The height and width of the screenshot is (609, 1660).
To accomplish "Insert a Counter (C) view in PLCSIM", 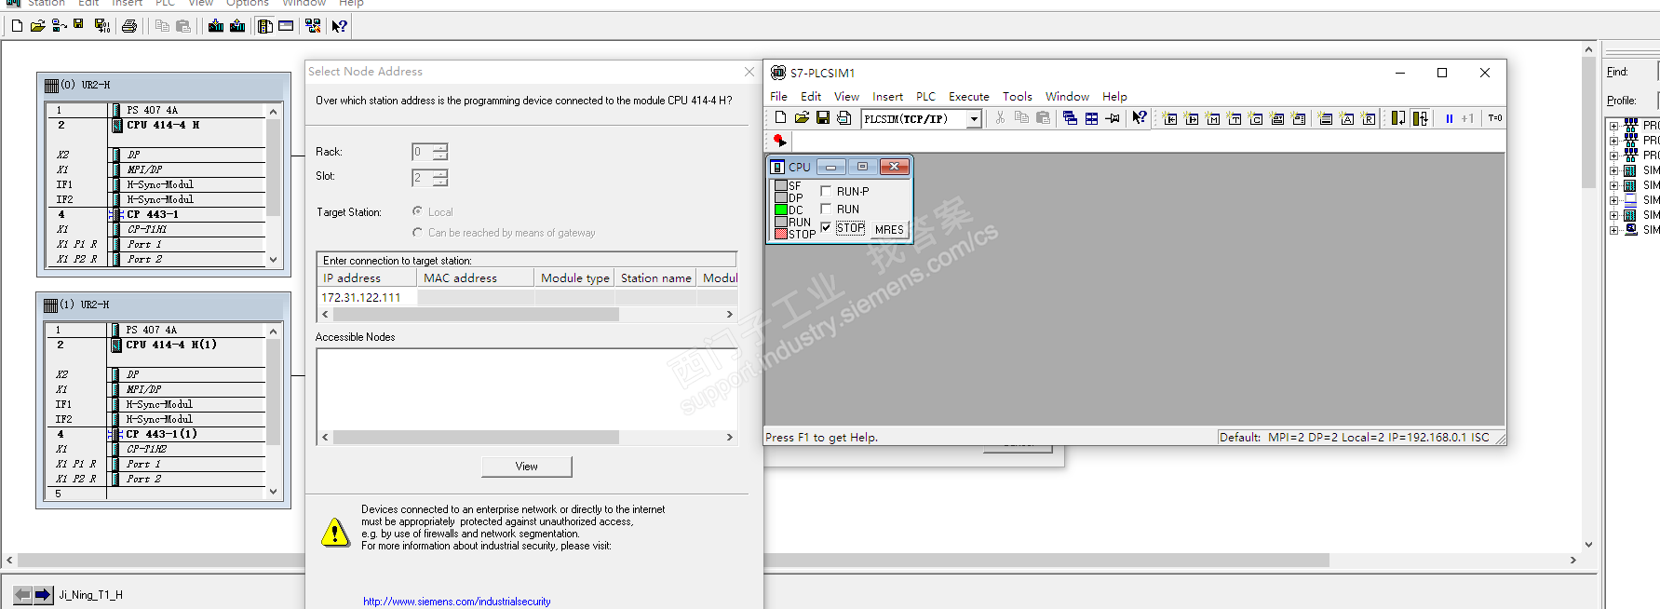I will 1256,118.
